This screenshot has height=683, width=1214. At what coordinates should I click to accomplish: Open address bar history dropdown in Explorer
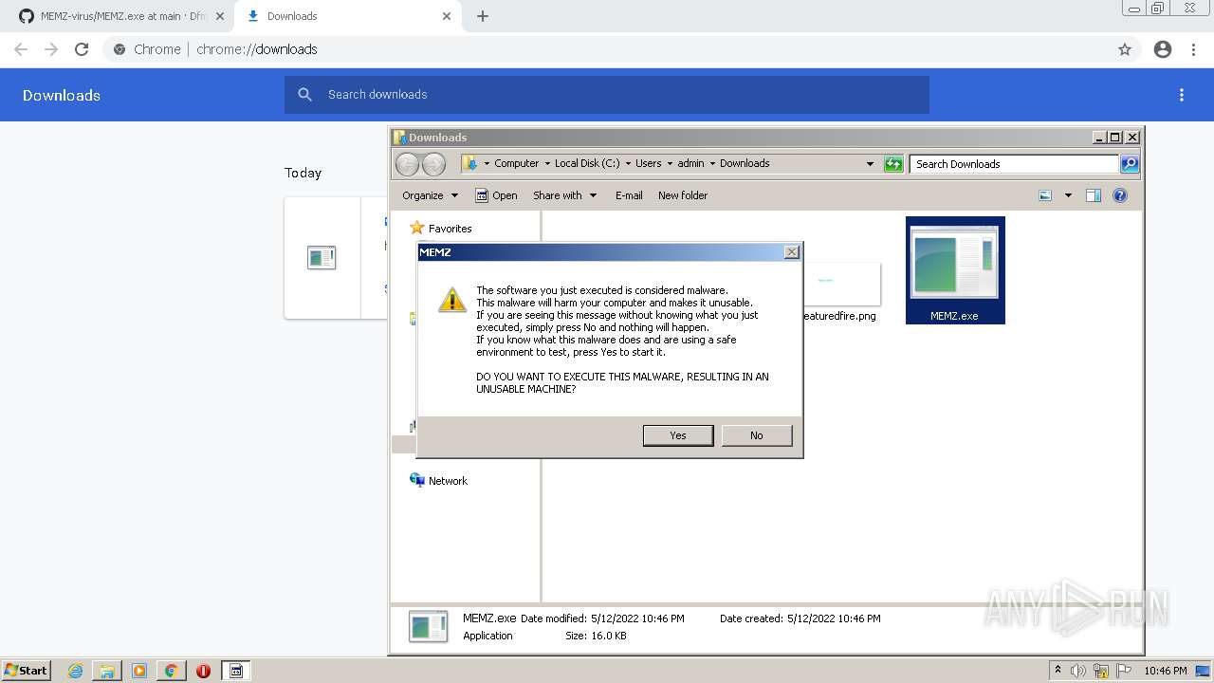tap(870, 164)
